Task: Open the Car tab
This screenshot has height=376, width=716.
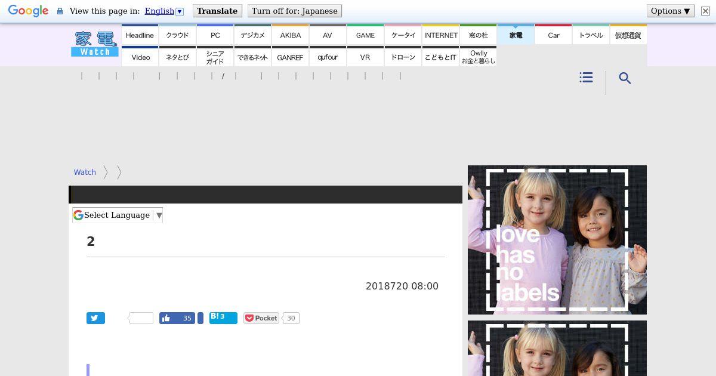Action: (553, 35)
